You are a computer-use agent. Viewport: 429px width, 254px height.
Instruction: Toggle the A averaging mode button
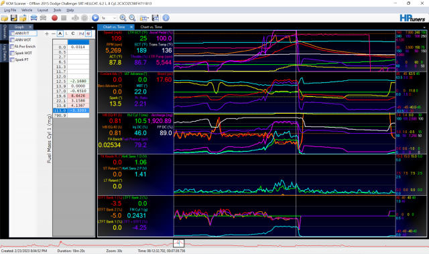(x=60, y=33)
